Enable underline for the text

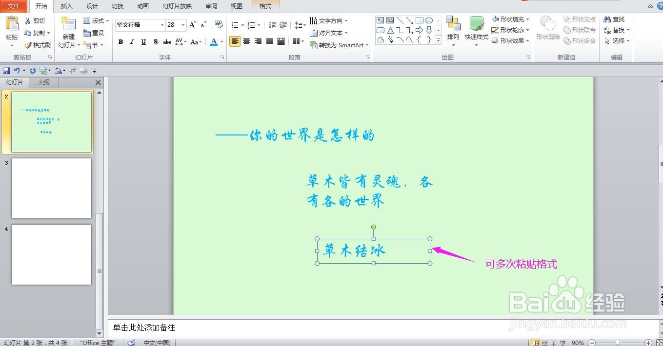[142, 42]
